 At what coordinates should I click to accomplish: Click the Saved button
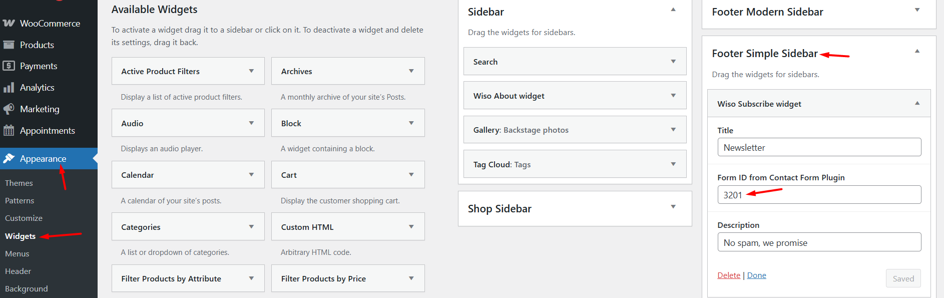coord(903,278)
